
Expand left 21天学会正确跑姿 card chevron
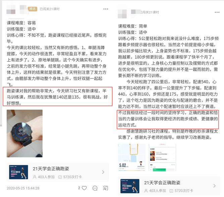(x=103, y=172)
